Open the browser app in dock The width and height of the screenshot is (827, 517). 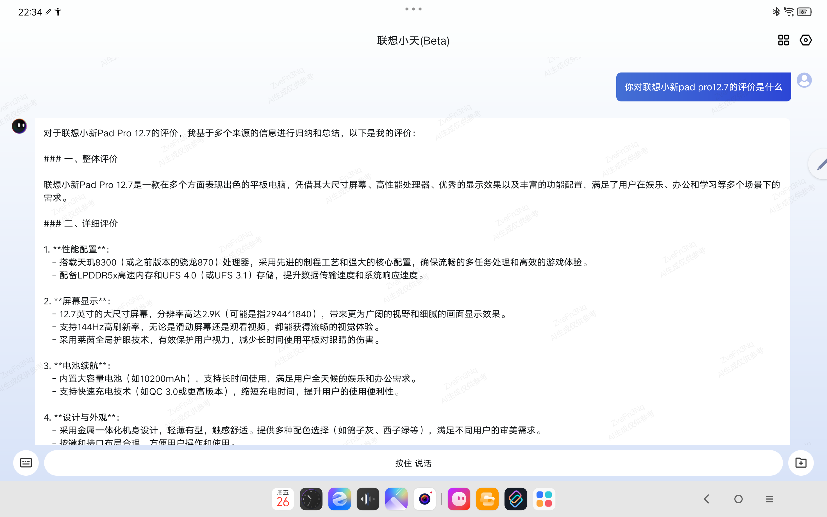tap(339, 499)
